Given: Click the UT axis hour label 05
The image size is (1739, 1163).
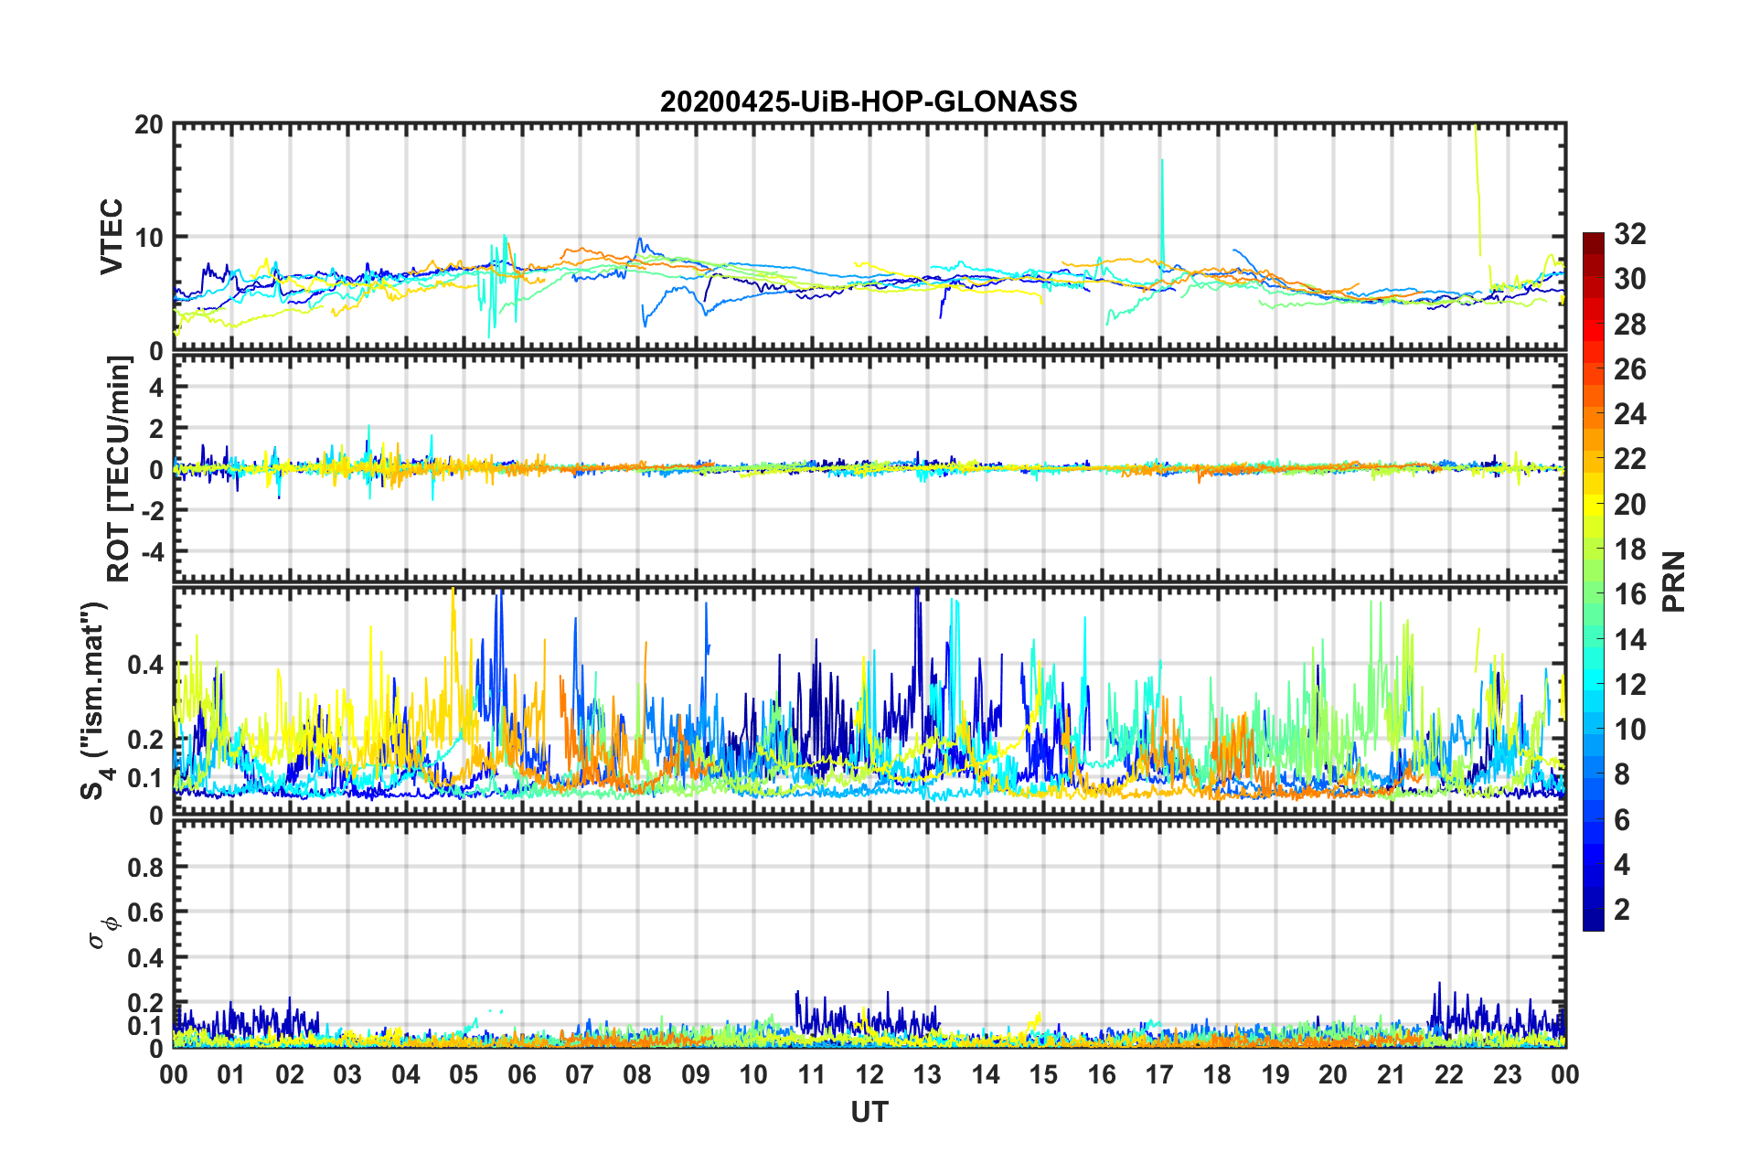Looking at the screenshot, I should pos(464,1074).
